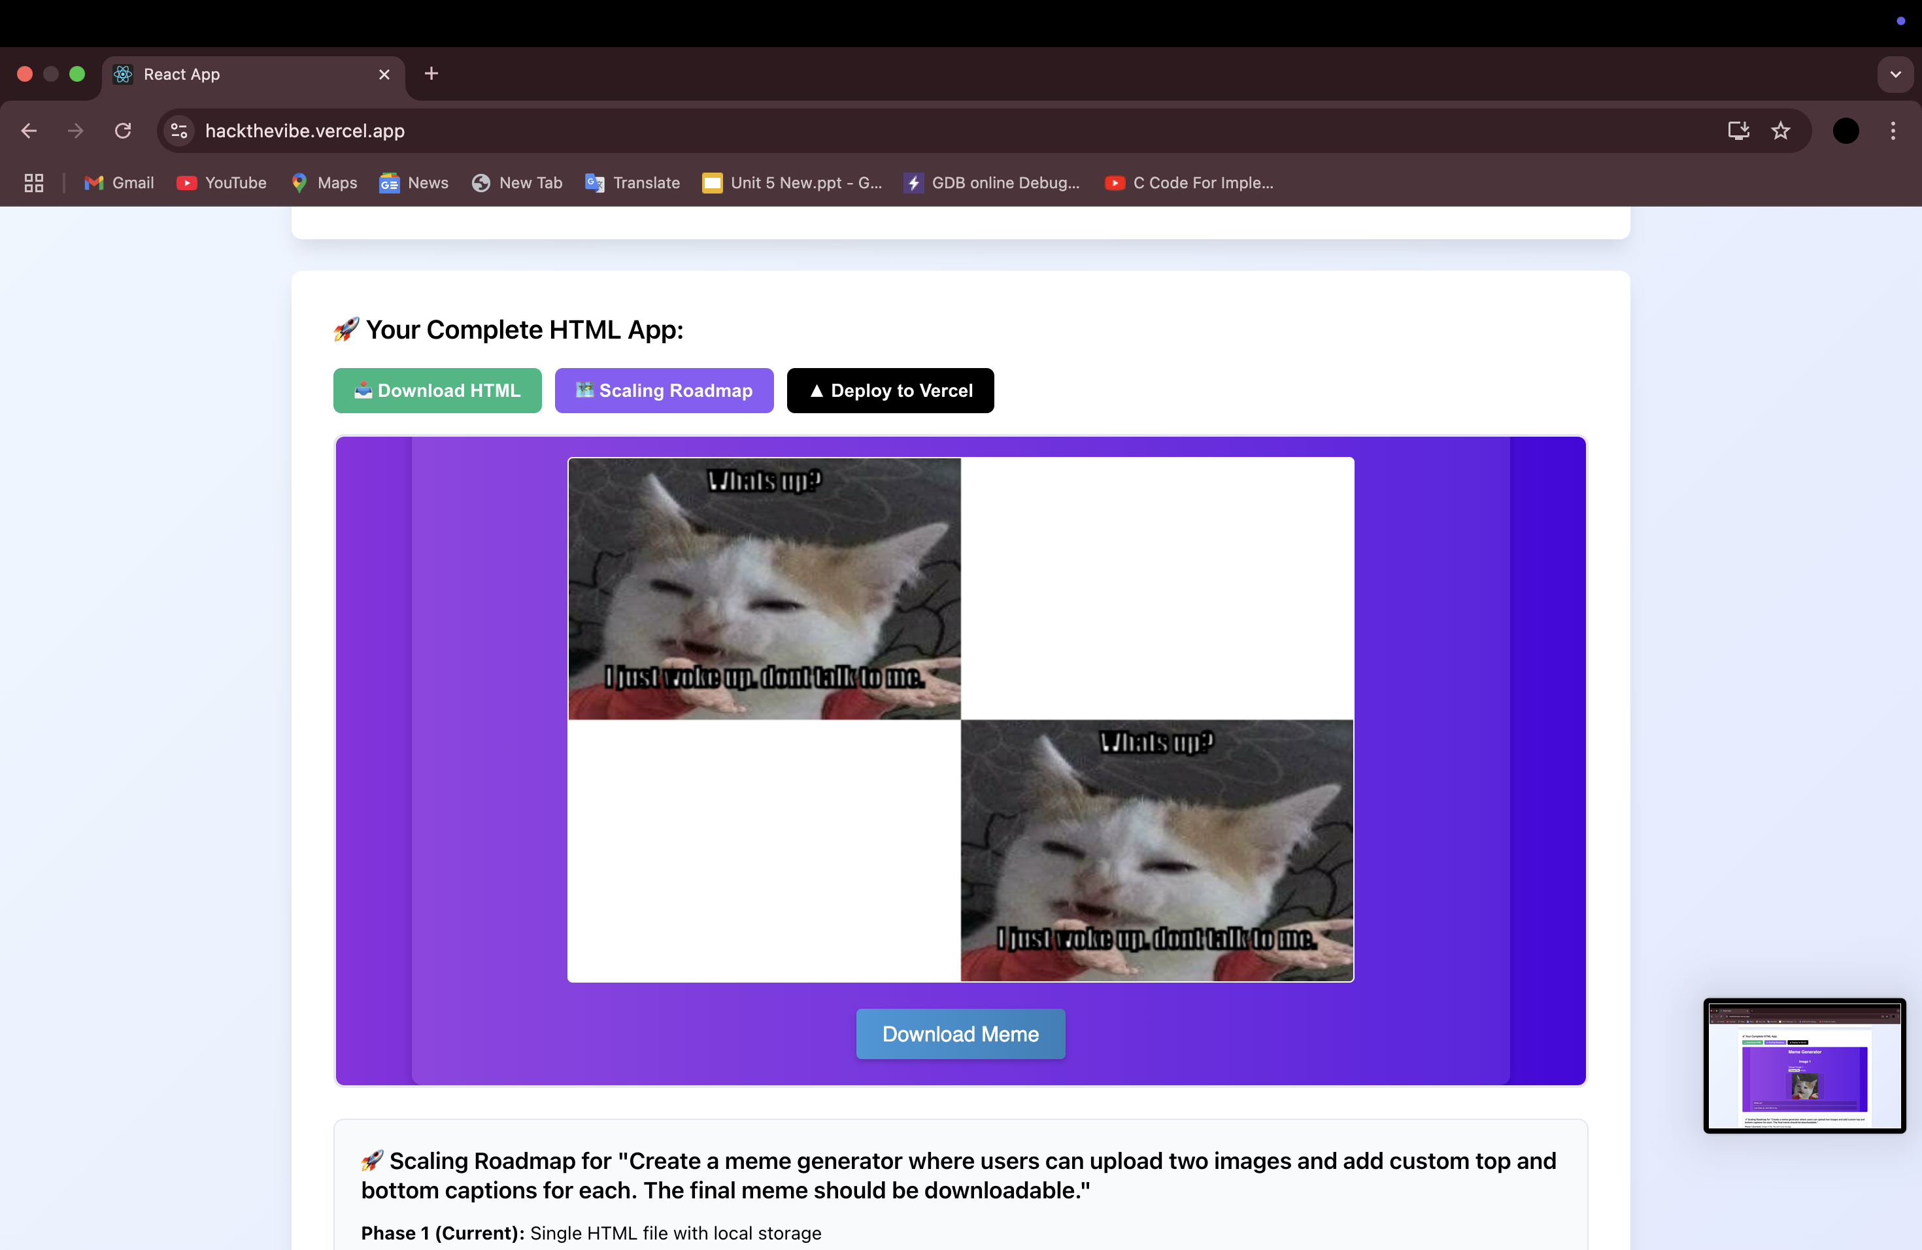This screenshot has height=1250, width=1922.
Task: Click the Download HTML button
Action: 437,391
